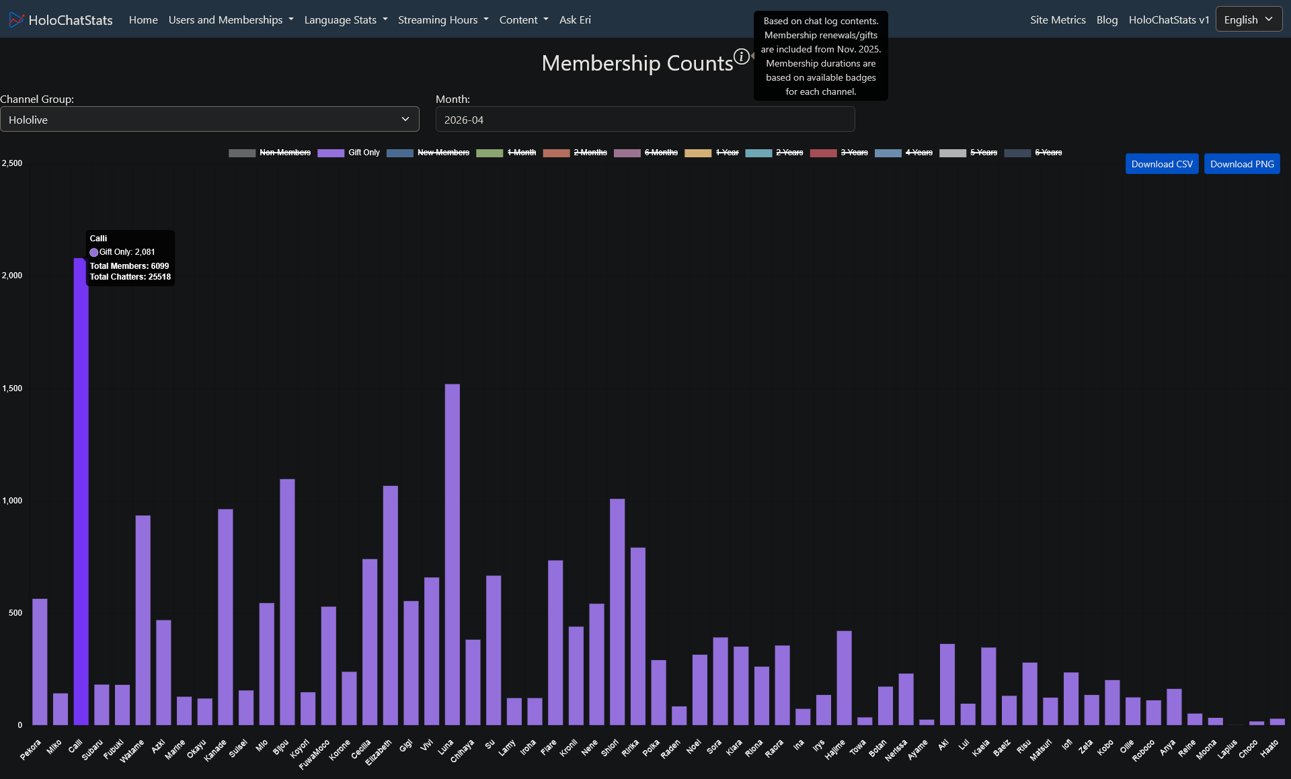Toggle the Gift Only legend series
This screenshot has width=1291, height=779.
348,153
